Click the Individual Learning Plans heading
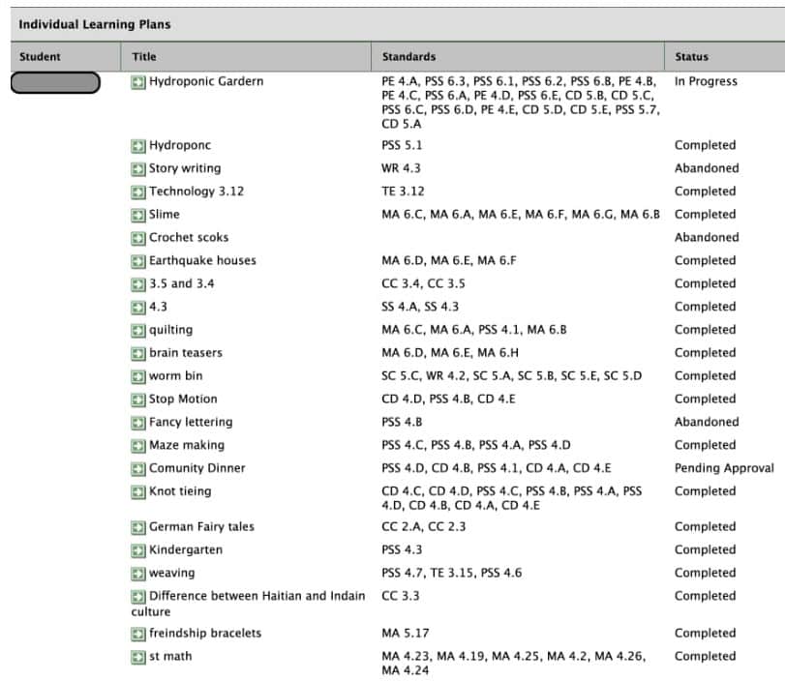The width and height of the screenshot is (785, 681). tap(95, 24)
